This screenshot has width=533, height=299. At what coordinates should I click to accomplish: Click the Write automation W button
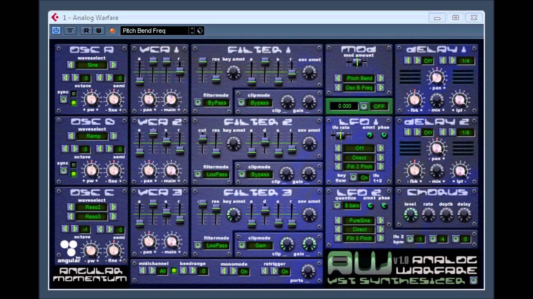pos(99,30)
